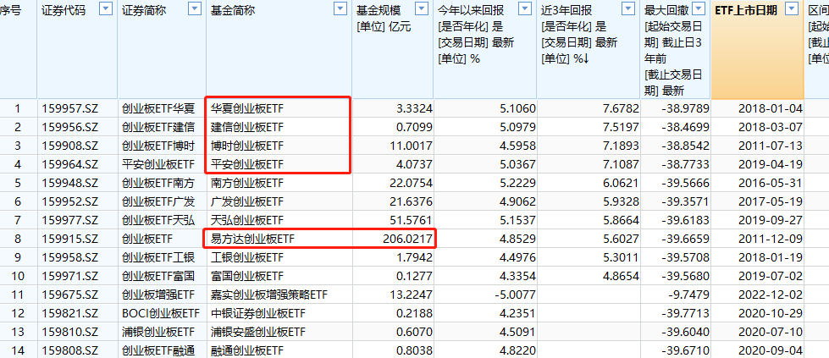Click the cell 广发创业板ETF
829x358 pixels.
[279, 202]
